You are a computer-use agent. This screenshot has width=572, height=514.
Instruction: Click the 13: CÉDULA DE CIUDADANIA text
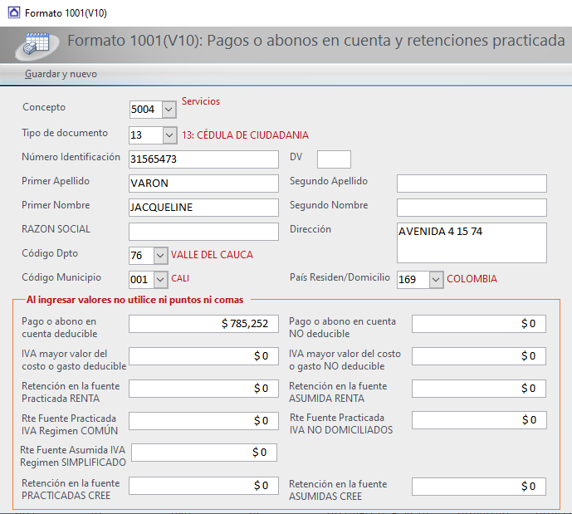[x=245, y=135]
